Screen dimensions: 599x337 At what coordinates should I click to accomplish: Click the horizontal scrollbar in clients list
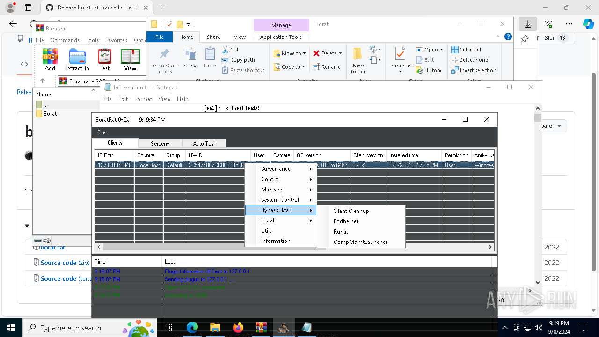214,247
